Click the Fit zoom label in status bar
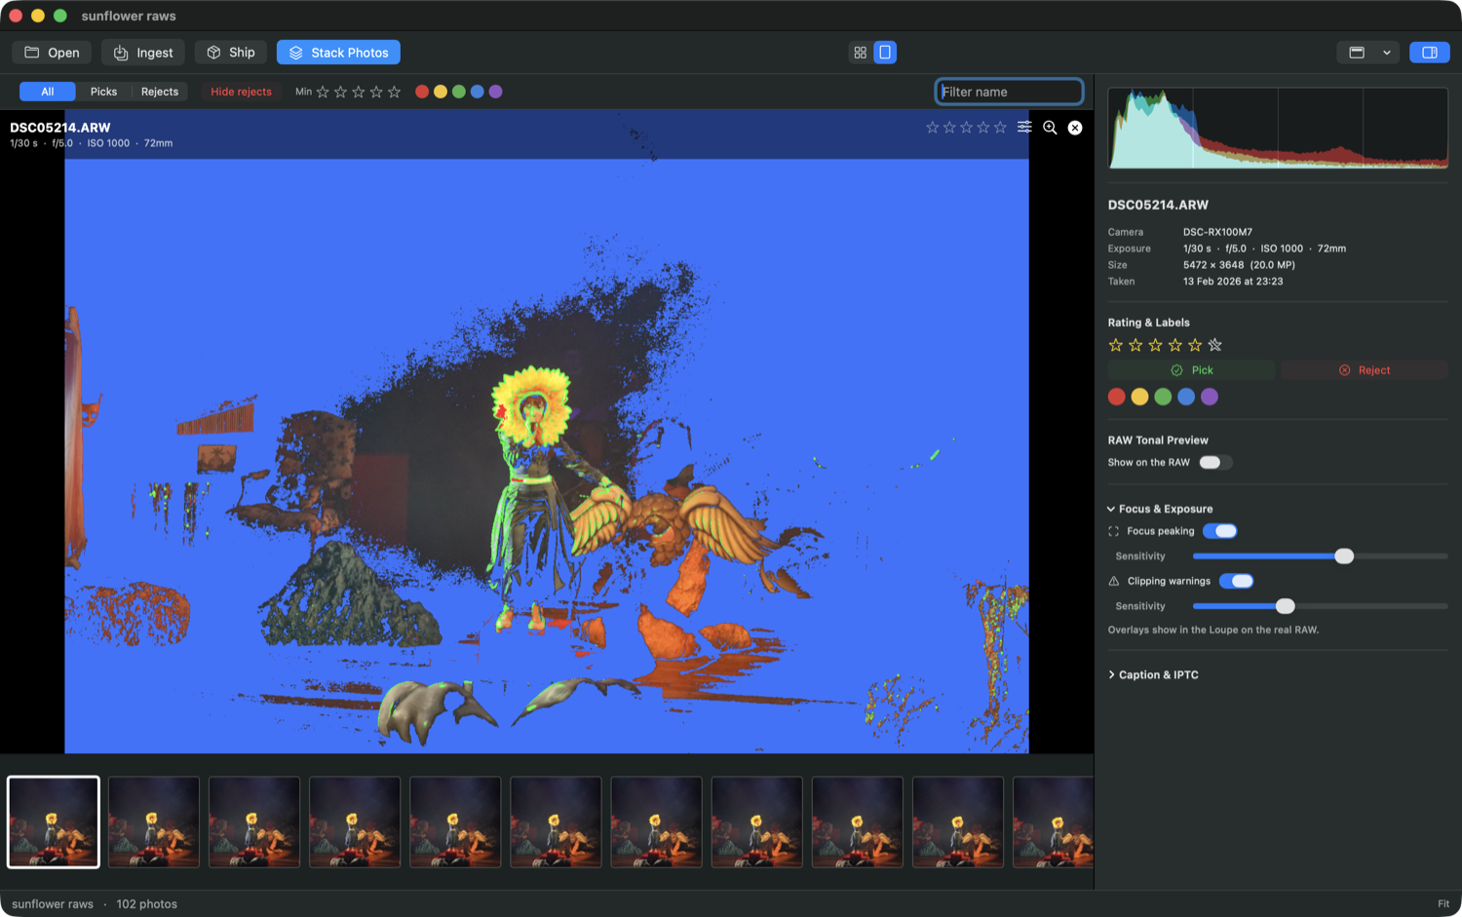The image size is (1462, 917). (x=1443, y=904)
